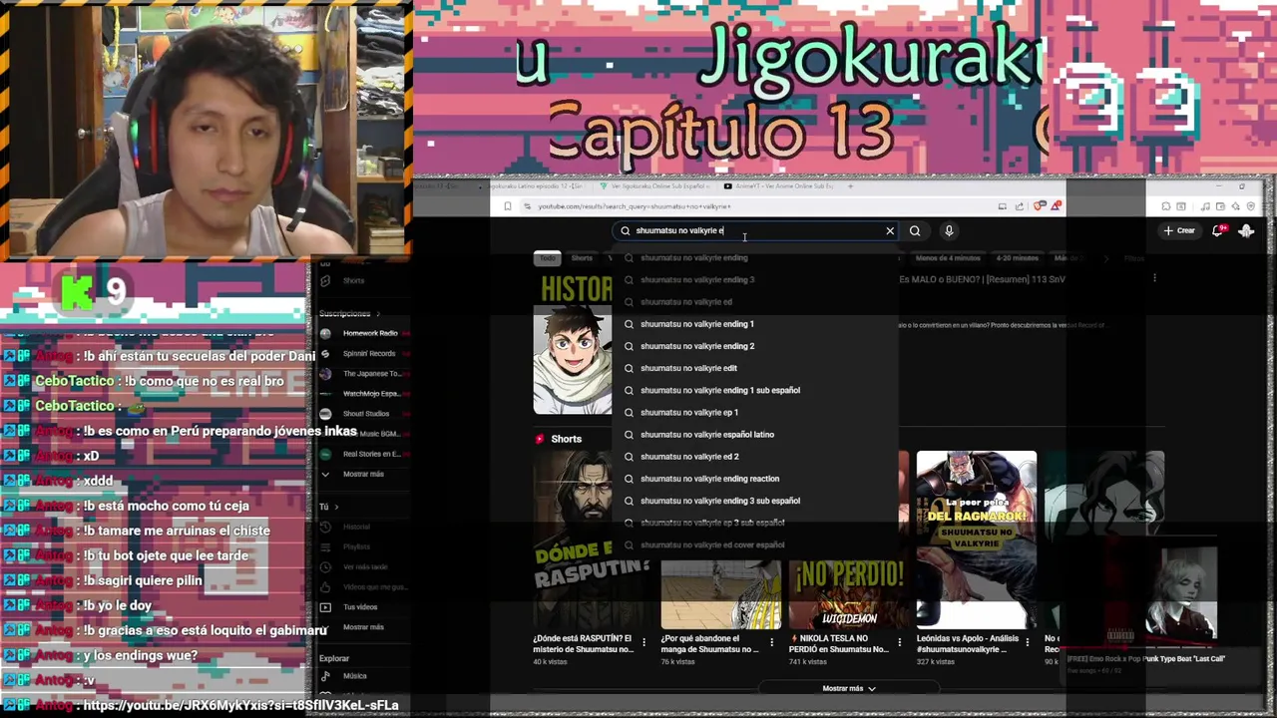
Task: Select the '4-20 minutos' filter chip
Action: pos(1018,258)
